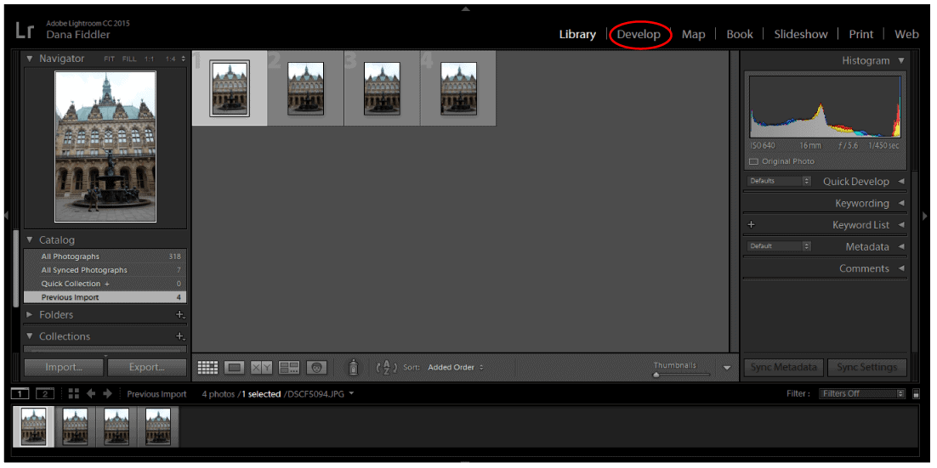The image size is (937, 468).
Task: Select second photo in filmstrip
Action: pos(75,427)
